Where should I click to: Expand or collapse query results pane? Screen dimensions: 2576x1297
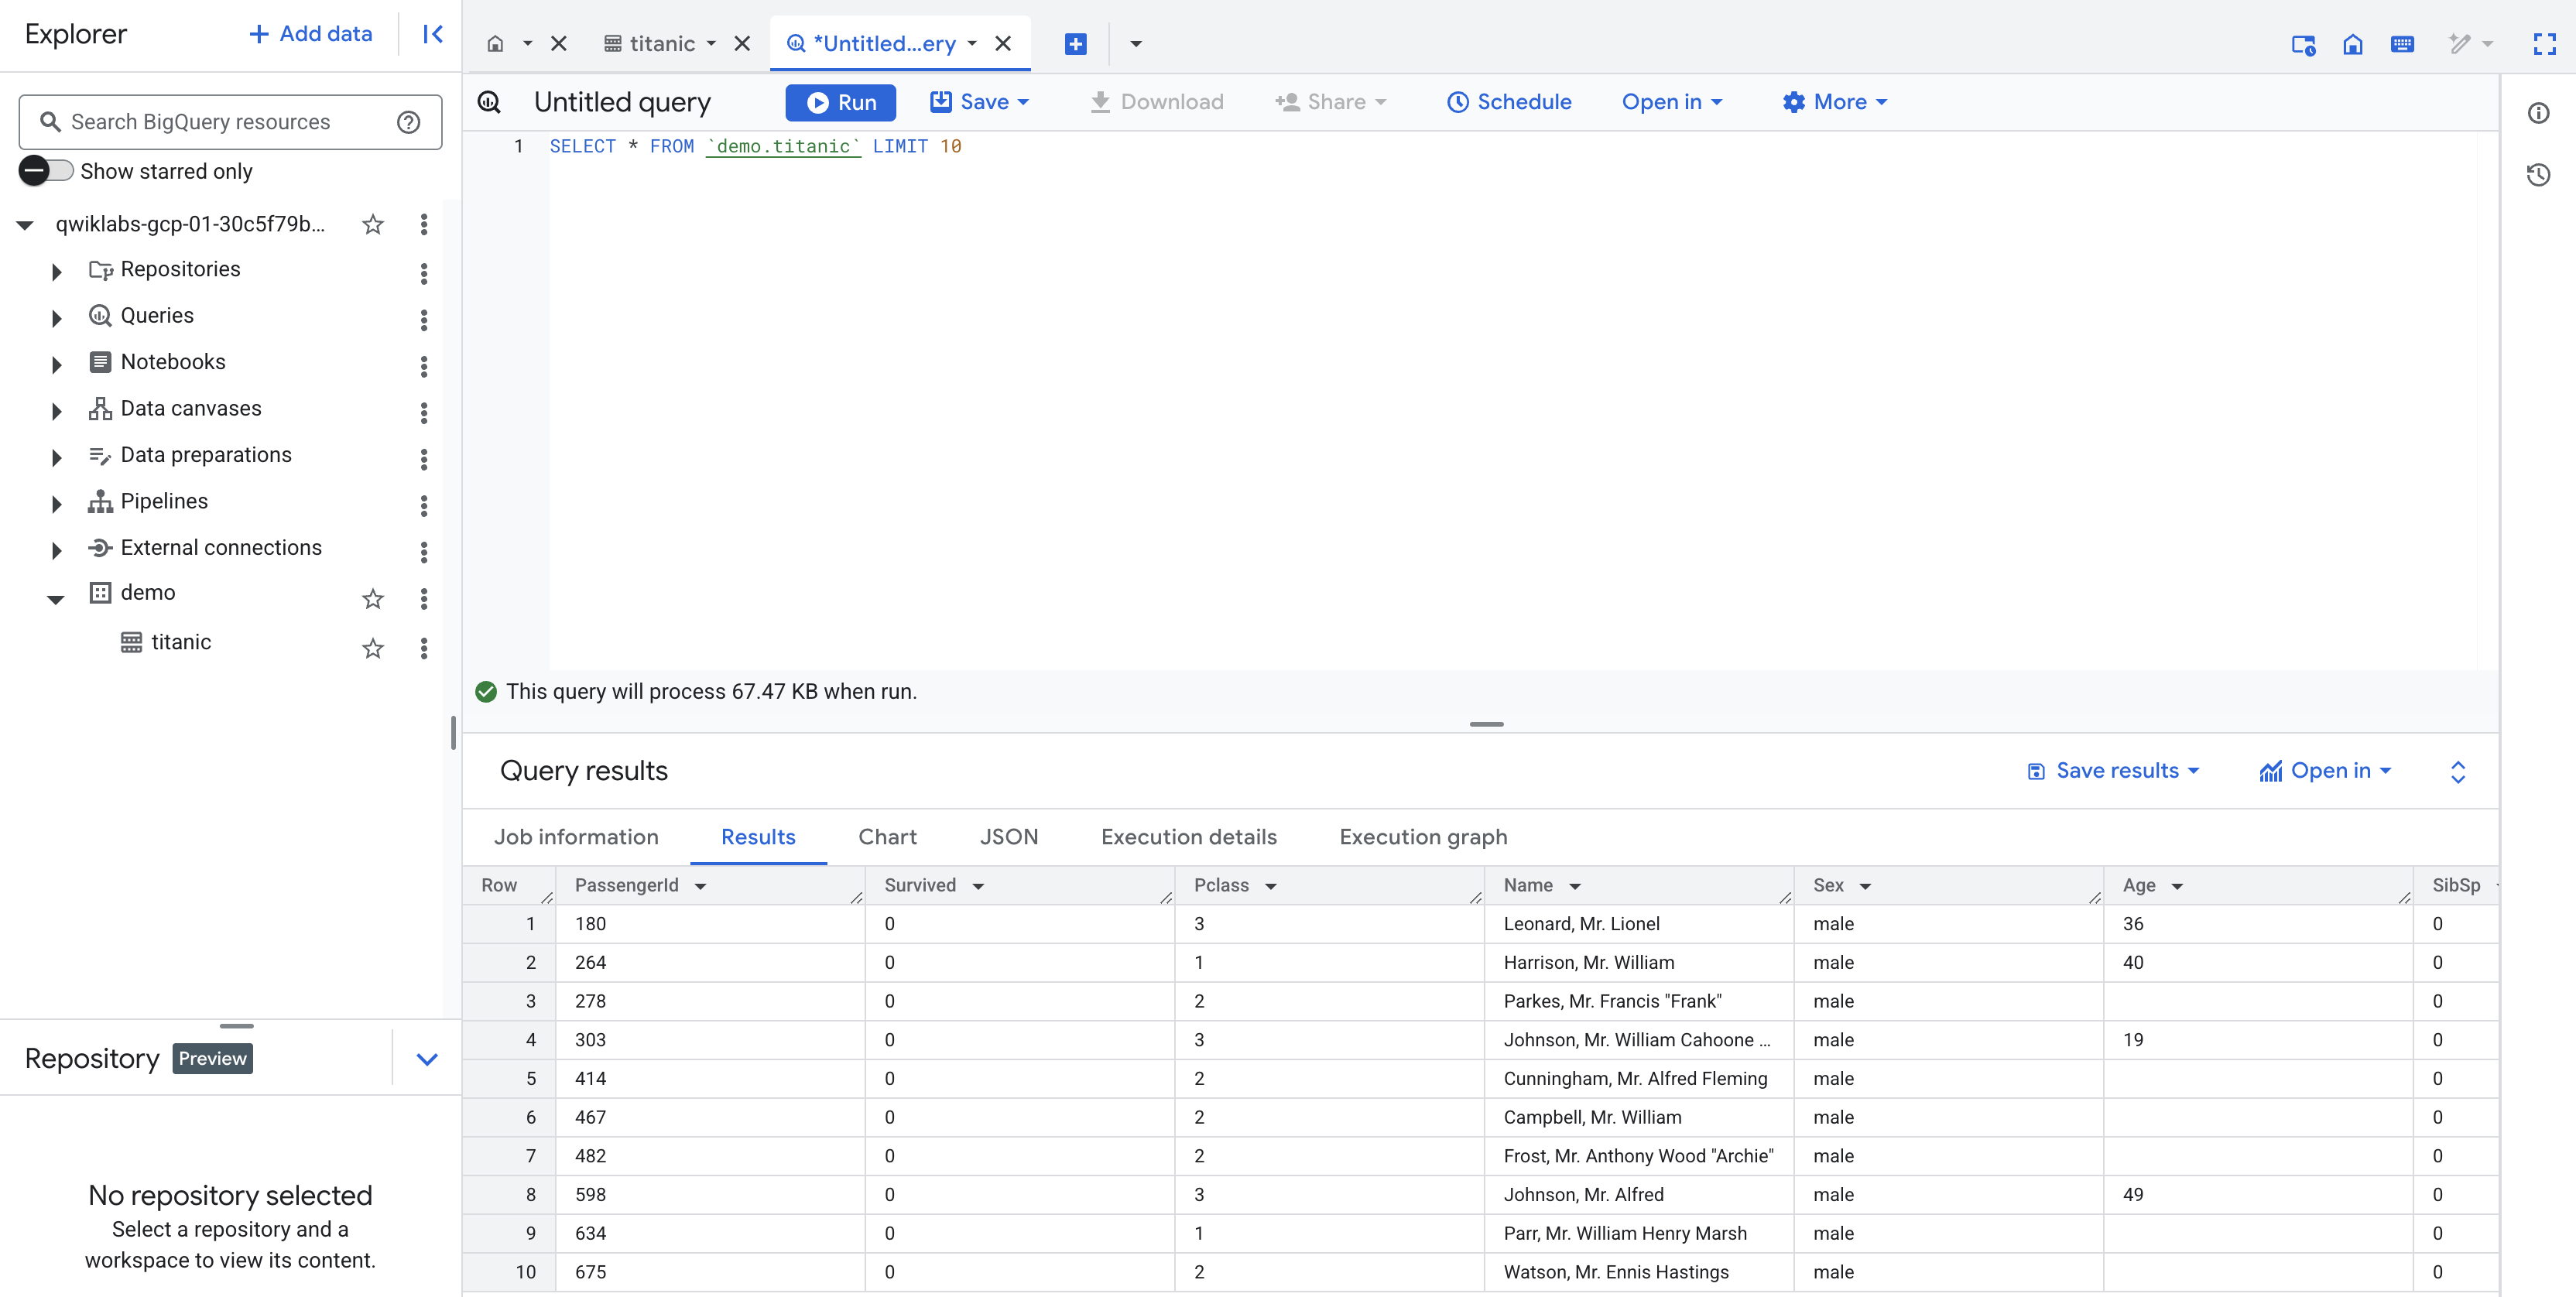tap(2458, 772)
